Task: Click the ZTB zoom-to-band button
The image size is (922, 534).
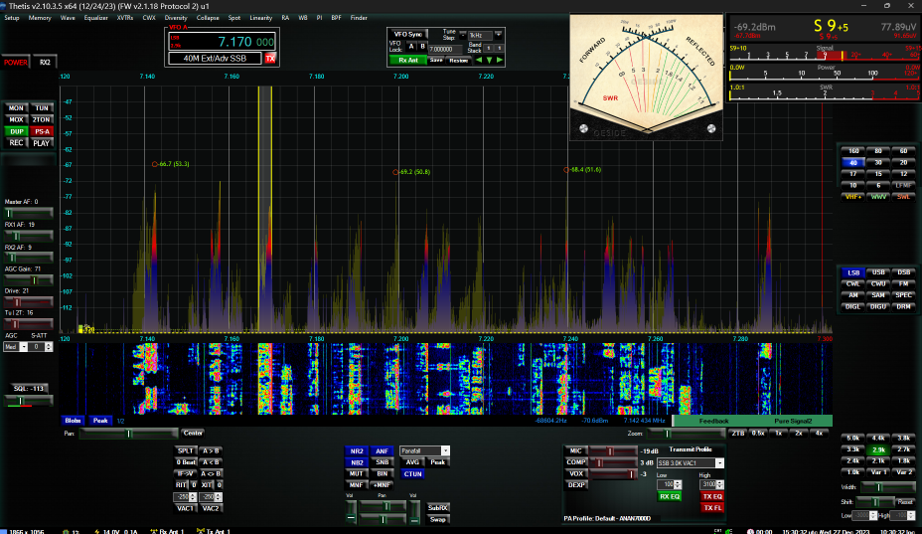Action: coord(737,434)
